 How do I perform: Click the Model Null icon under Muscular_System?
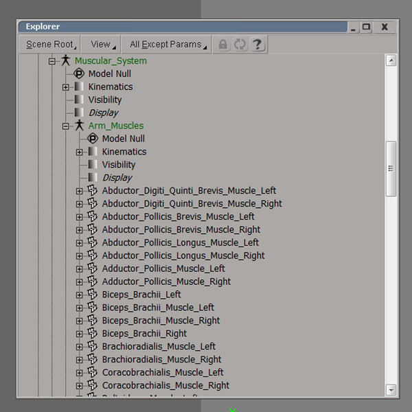(79, 73)
